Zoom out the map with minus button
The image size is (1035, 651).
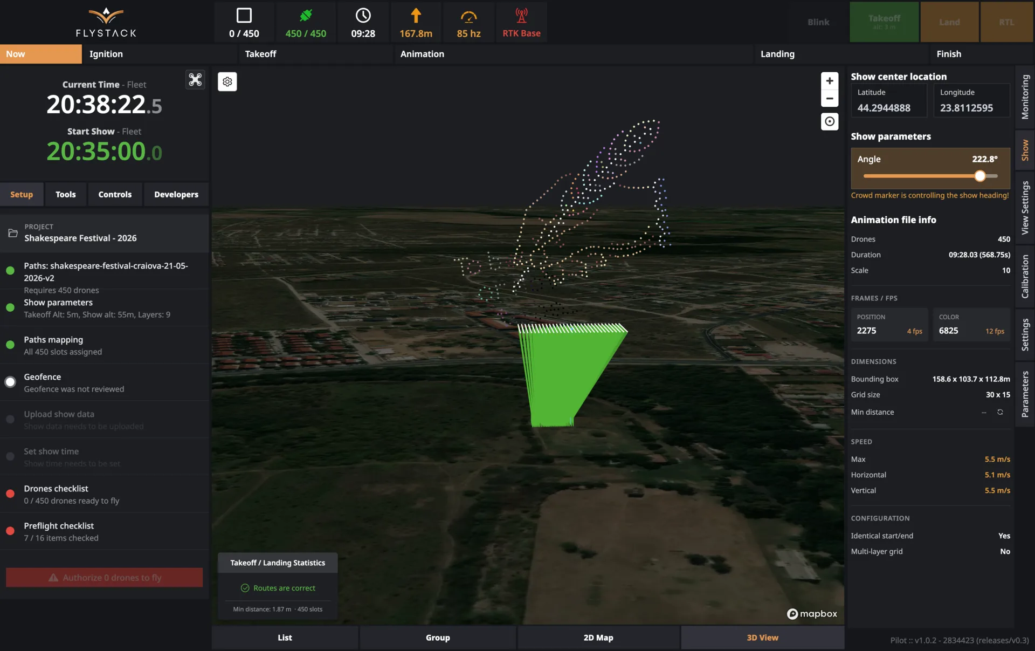tap(830, 99)
